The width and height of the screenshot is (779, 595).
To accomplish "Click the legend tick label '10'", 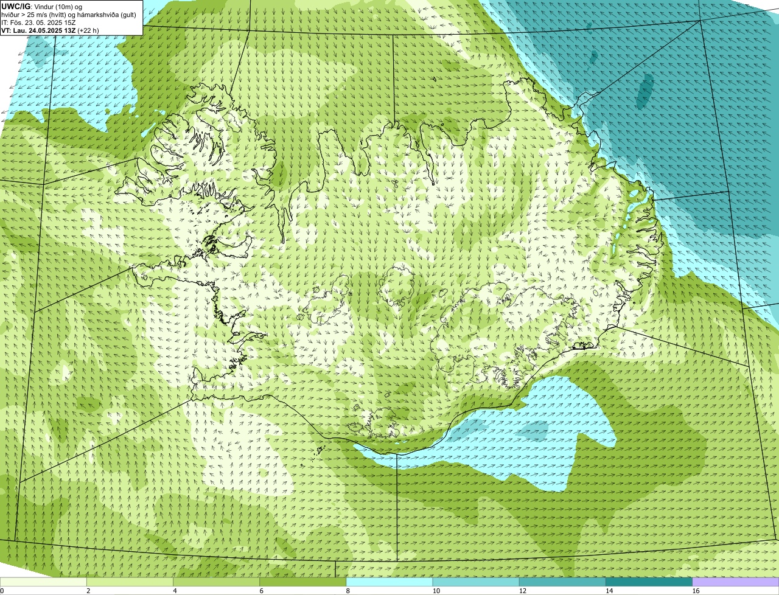I will point(436,591).
